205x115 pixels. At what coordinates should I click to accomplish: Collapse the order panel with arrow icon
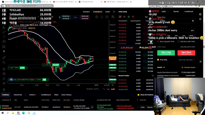pyautogui.click(x=201, y=62)
